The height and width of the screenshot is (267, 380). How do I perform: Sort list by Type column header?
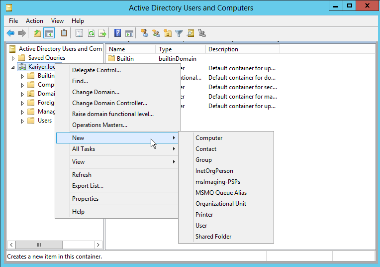coord(181,49)
